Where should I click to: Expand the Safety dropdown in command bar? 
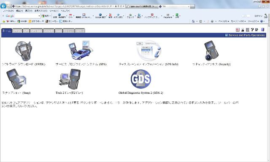tap(238, 21)
